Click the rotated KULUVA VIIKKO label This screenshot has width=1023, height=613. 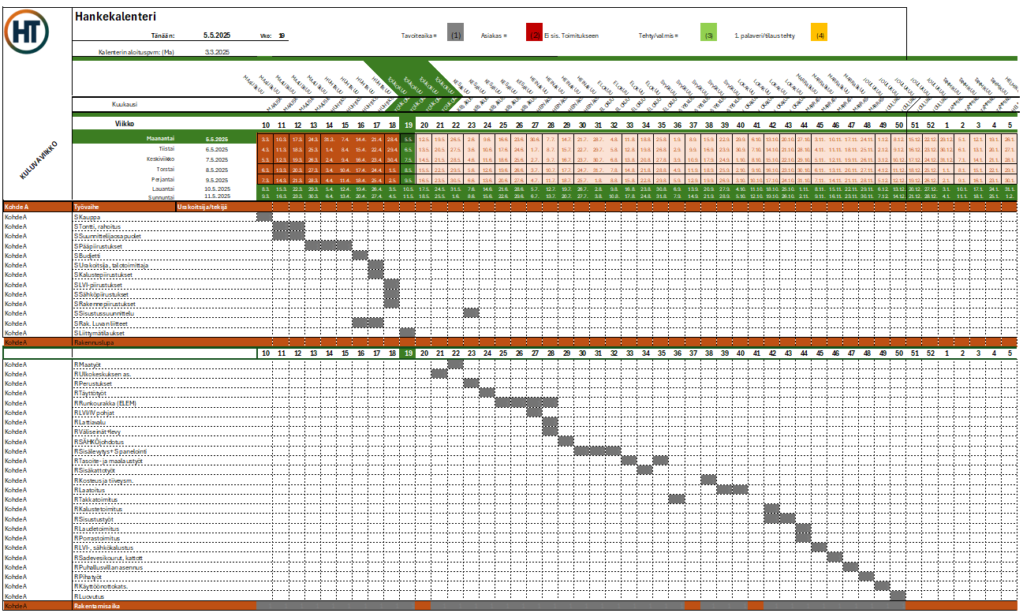tap(40, 161)
